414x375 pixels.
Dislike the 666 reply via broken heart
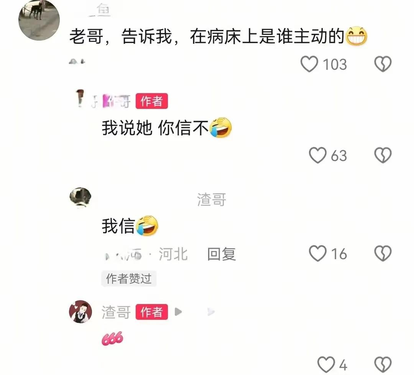coord(383,365)
